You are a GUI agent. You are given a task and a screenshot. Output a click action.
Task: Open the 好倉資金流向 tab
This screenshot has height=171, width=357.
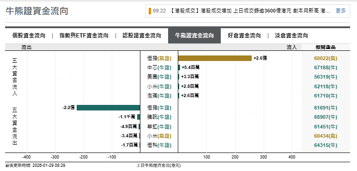[244, 36]
